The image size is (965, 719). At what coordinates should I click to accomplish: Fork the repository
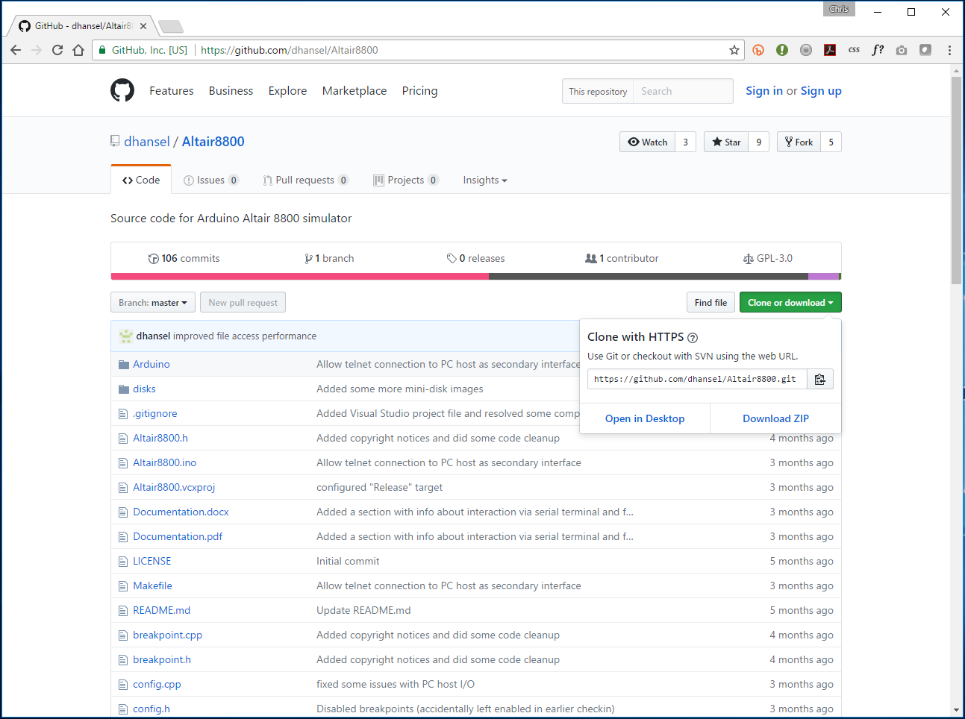799,142
